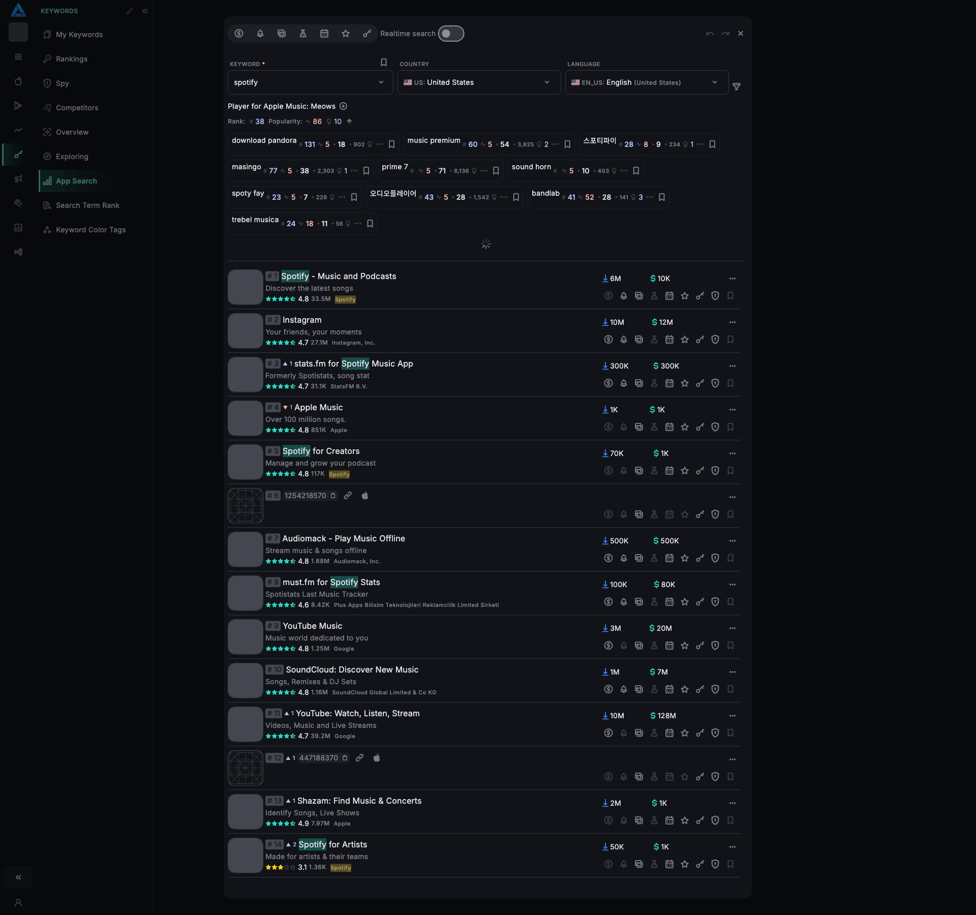The height and width of the screenshot is (915, 976).
Task: Bookmark the SoundCloud: Discover New Music row
Action: [x=730, y=689]
